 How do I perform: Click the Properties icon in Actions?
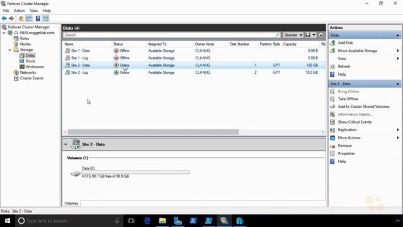(x=332, y=154)
